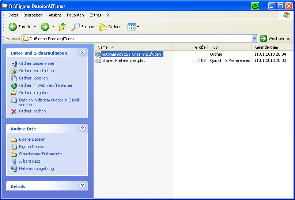Open the Suchen search magnifier

click(x=75, y=27)
